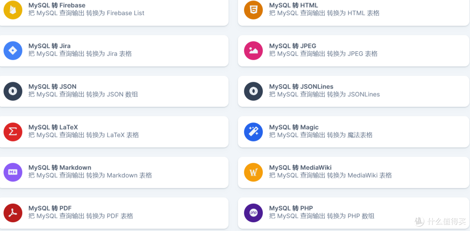Select the MySQL 转 PDF title
The width and height of the screenshot is (470, 231).
click(50, 208)
